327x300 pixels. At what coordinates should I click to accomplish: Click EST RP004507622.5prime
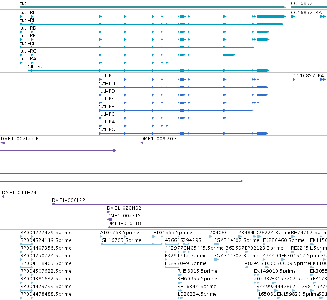click(46, 271)
